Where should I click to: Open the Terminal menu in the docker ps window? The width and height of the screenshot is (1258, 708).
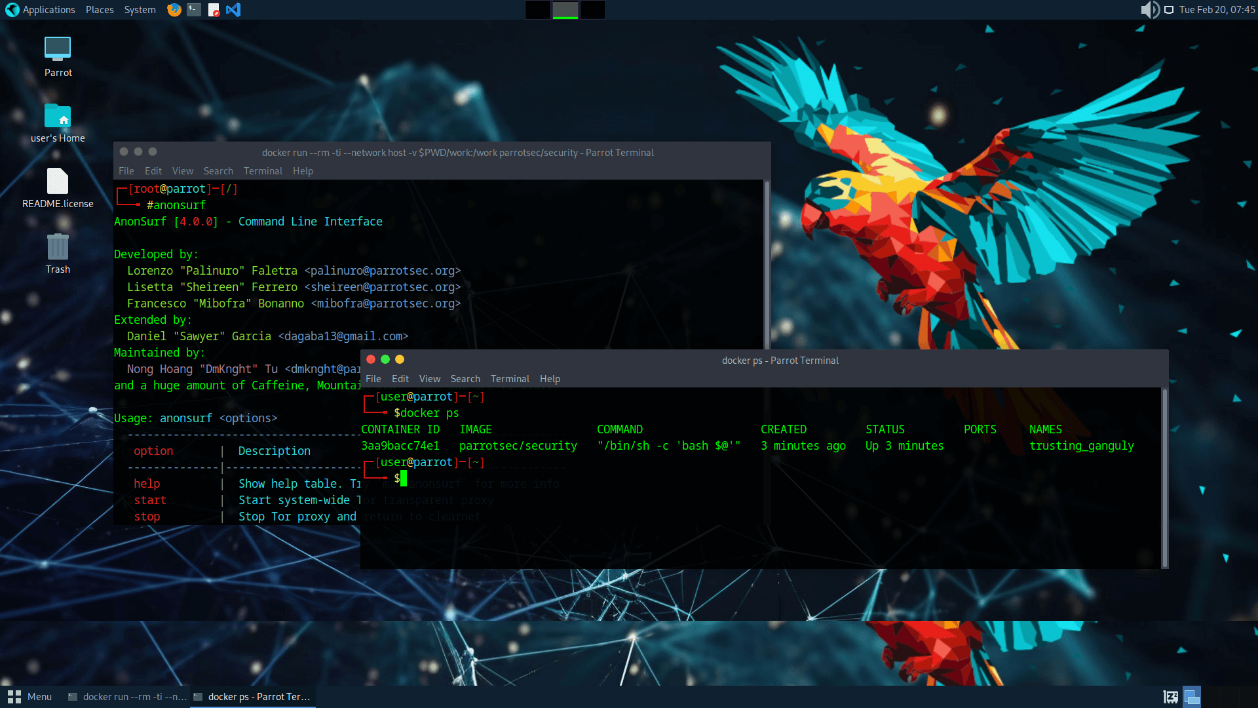(x=510, y=378)
